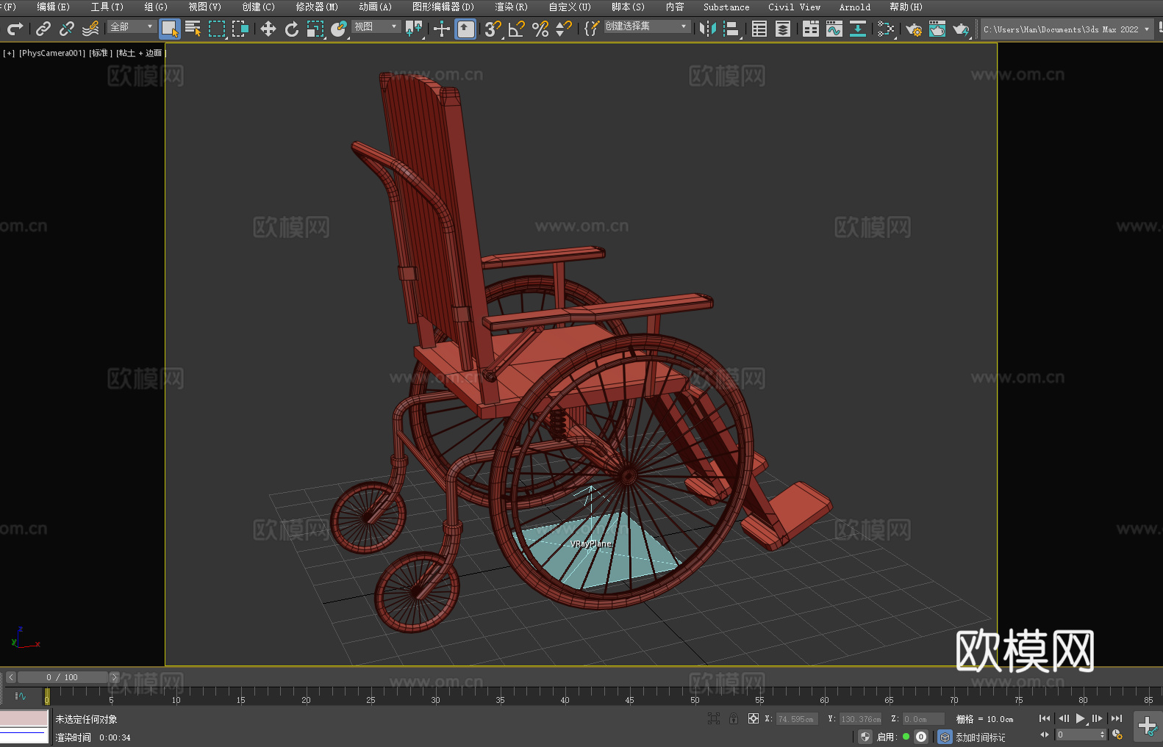Toggle the Ribbon display icon
This screenshot has width=1163, height=747.
pyautogui.click(x=811, y=29)
